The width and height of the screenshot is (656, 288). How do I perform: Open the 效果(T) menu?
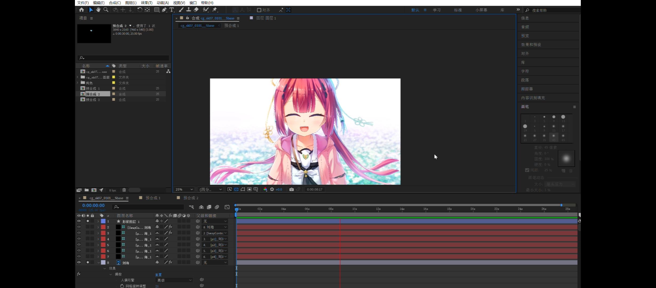[146, 3]
